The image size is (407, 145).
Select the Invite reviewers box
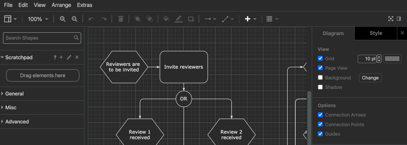tap(184, 67)
